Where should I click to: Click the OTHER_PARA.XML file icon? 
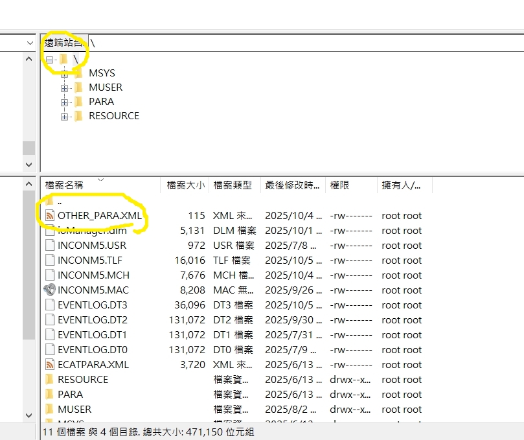(x=50, y=215)
